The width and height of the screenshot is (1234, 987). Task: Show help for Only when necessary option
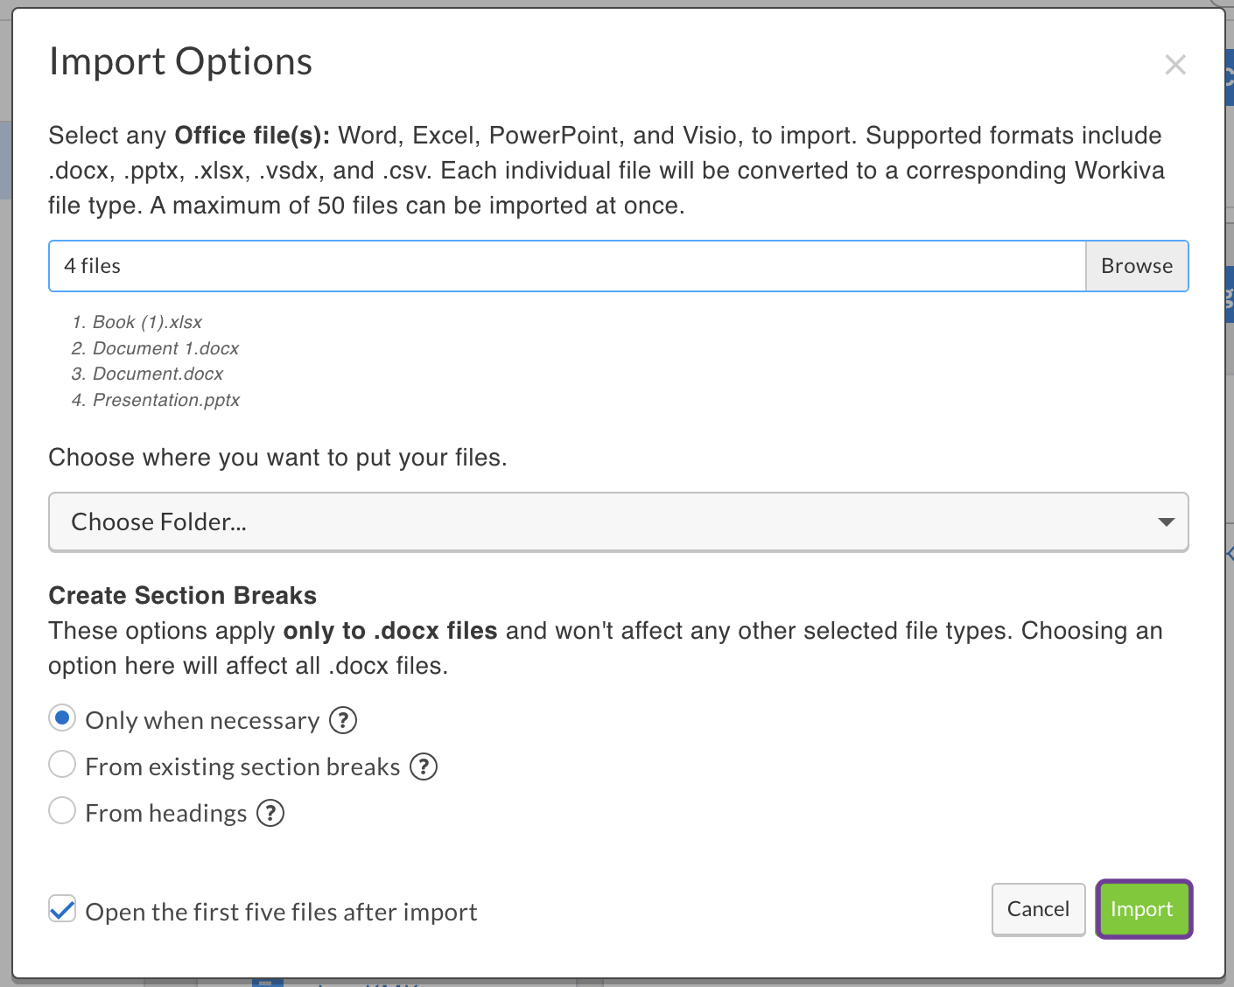pyautogui.click(x=343, y=720)
